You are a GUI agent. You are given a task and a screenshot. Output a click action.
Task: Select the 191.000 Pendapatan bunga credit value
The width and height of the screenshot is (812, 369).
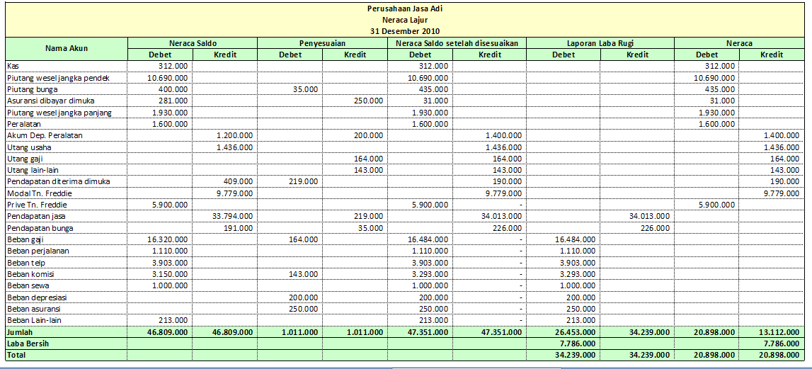click(238, 228)
